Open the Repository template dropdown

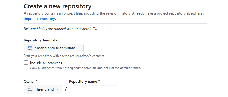(54, 48)
